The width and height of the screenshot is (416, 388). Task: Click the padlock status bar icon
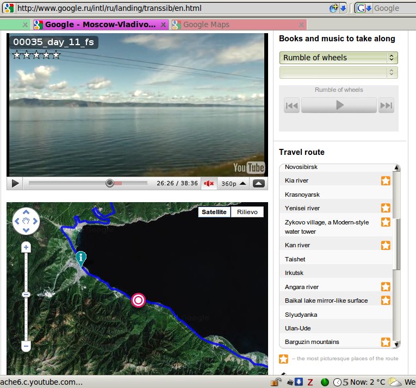point(276,382)
